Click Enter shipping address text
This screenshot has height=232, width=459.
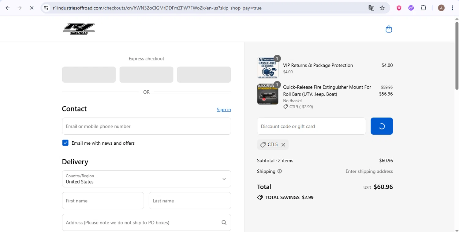click(x=369, y=171)
